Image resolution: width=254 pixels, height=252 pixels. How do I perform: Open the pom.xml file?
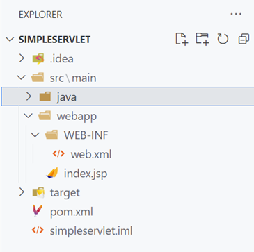(72, 212)
